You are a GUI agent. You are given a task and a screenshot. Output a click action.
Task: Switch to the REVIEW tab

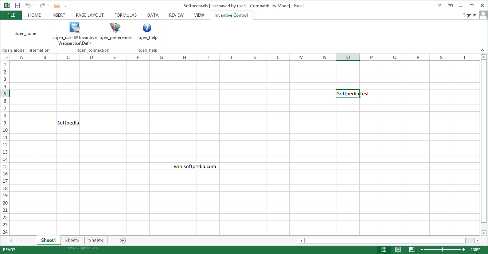click(x=176, y=15)
